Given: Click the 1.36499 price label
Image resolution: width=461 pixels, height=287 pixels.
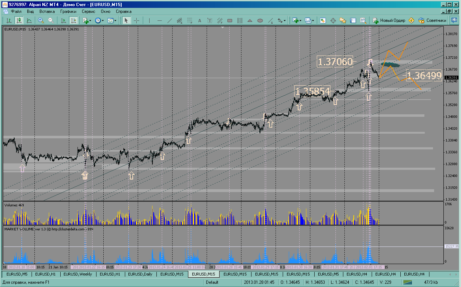Looking at the screenshot, I should (x=424, y=76).
